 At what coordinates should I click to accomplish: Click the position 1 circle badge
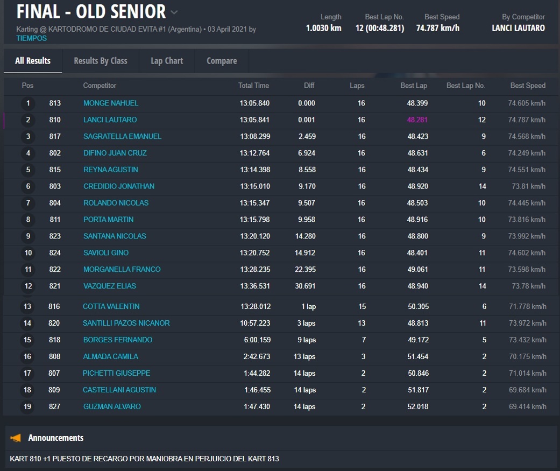[x=28, y=103]
